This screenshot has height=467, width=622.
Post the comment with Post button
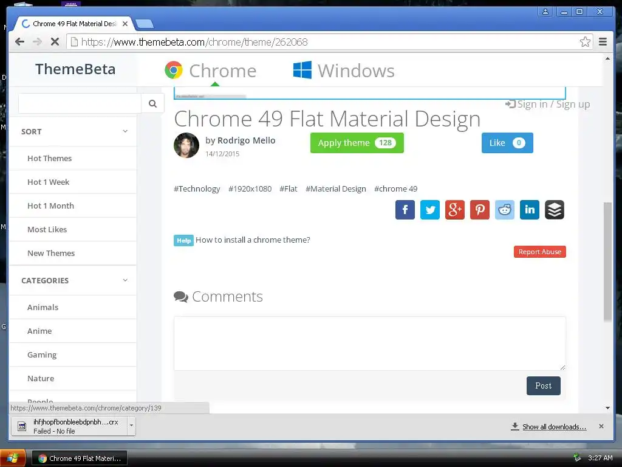544,386
